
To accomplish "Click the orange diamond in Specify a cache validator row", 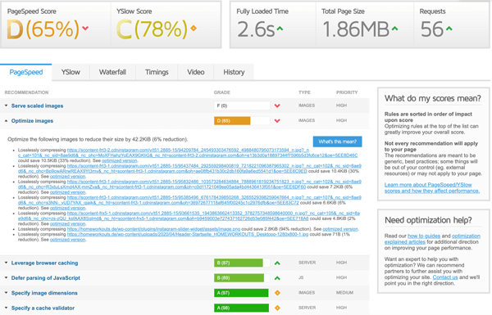I will 277,308.
